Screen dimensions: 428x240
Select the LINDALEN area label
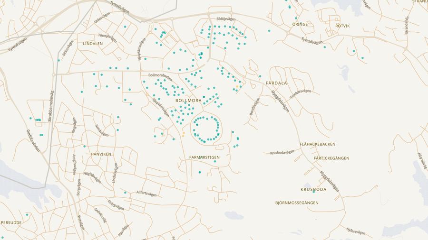point(93,44)
